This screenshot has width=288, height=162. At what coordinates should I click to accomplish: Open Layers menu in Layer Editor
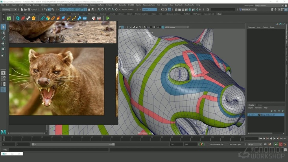click(x=251, y=108)
